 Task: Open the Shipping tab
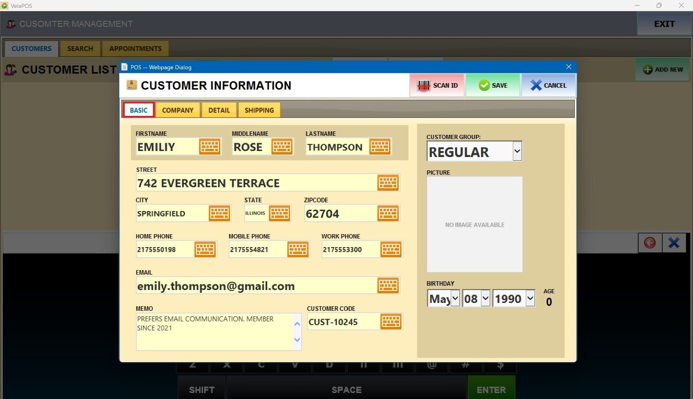(x=259, y=110)
